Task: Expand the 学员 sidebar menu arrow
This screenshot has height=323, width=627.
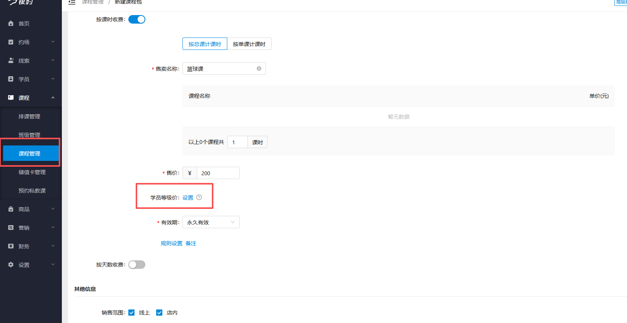Action: (53, 79)
